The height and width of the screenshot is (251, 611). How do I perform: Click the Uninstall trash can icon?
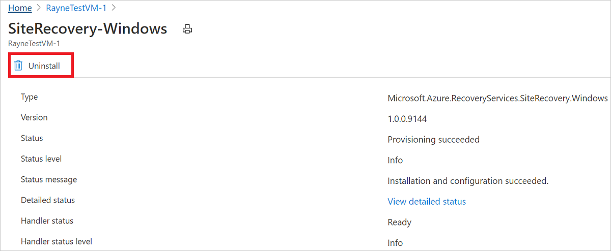(x=18, y=66)
